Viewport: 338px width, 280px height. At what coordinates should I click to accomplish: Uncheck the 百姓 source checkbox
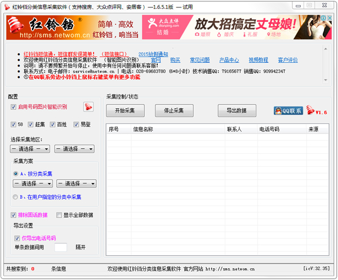(52, 125)
